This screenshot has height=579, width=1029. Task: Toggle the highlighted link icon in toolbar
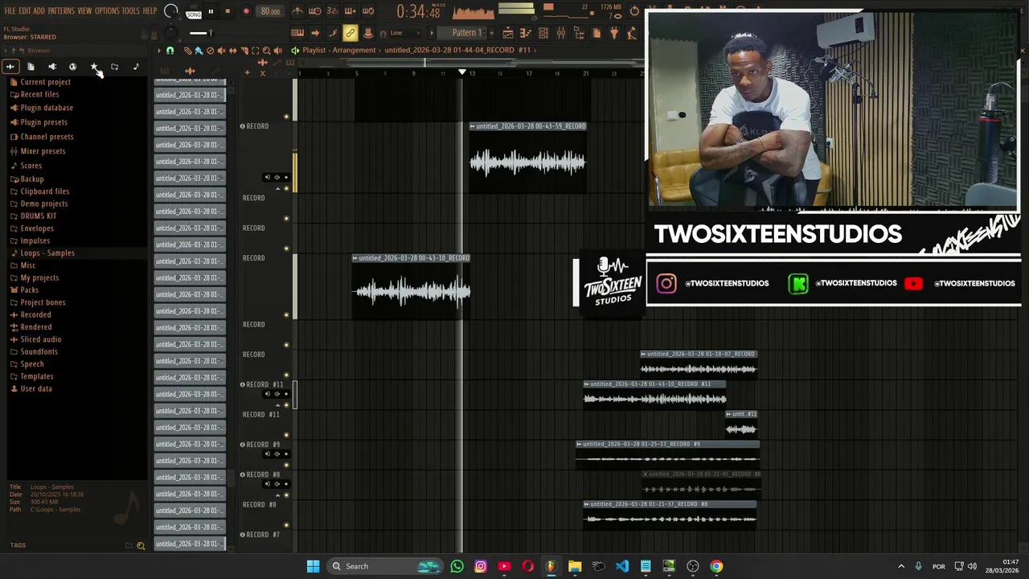(x=351, y=33)
